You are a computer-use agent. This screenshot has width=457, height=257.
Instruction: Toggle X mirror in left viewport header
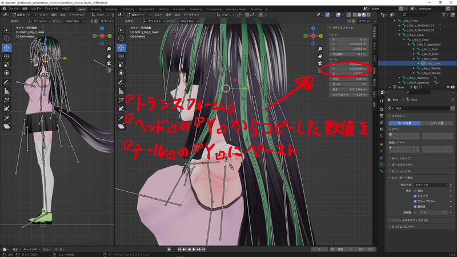click(x=95, y=21)
